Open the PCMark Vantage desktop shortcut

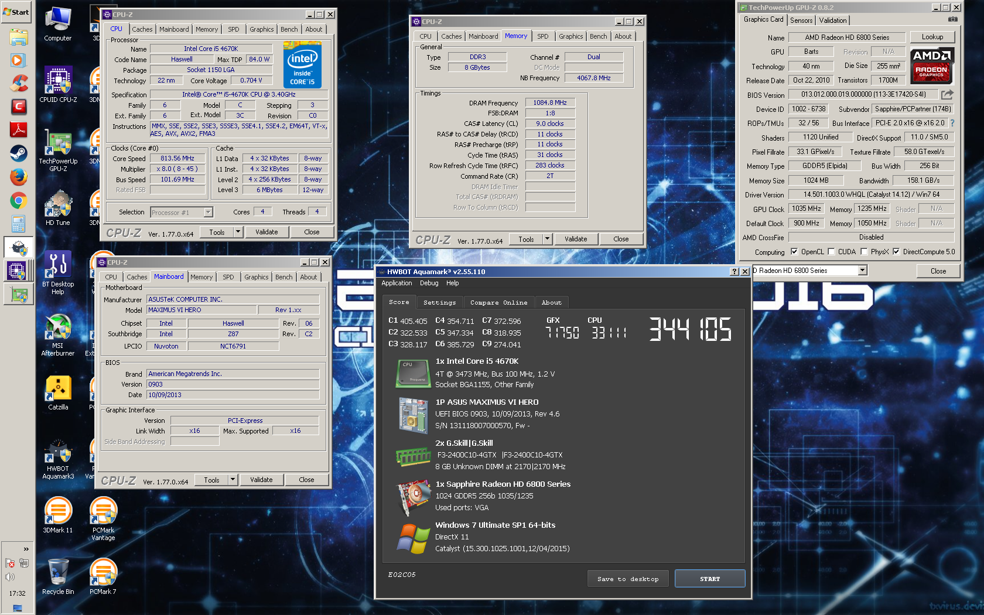(x=104, y=519)
